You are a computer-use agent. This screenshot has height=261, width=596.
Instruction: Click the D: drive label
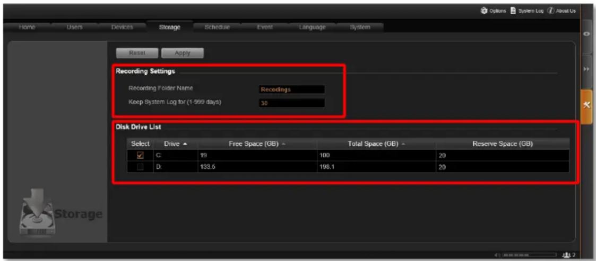coord(158,167)
